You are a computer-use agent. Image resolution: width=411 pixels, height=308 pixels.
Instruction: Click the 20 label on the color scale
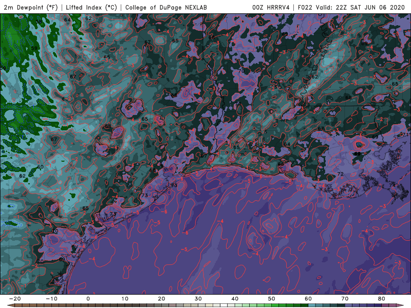point(161,299)
